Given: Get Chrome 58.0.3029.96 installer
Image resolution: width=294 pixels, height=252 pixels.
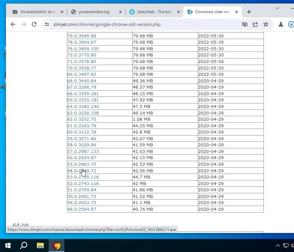Looking at the screenshot, I should (x=82, y=145).
